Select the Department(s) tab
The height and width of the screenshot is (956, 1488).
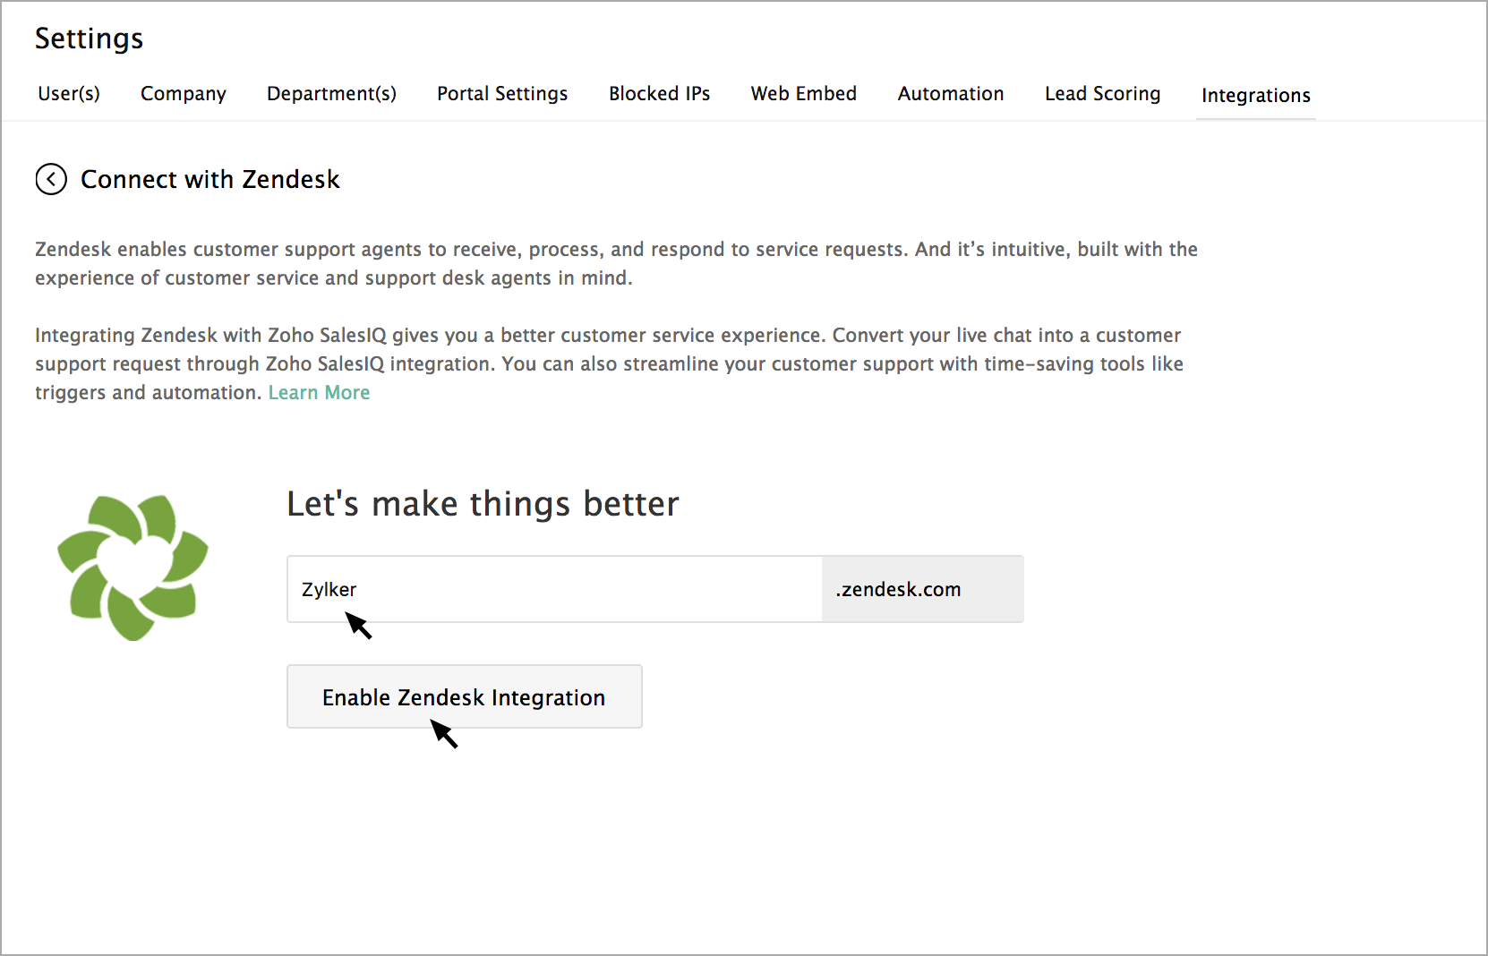pyautogui.click(x=331, y=94)
